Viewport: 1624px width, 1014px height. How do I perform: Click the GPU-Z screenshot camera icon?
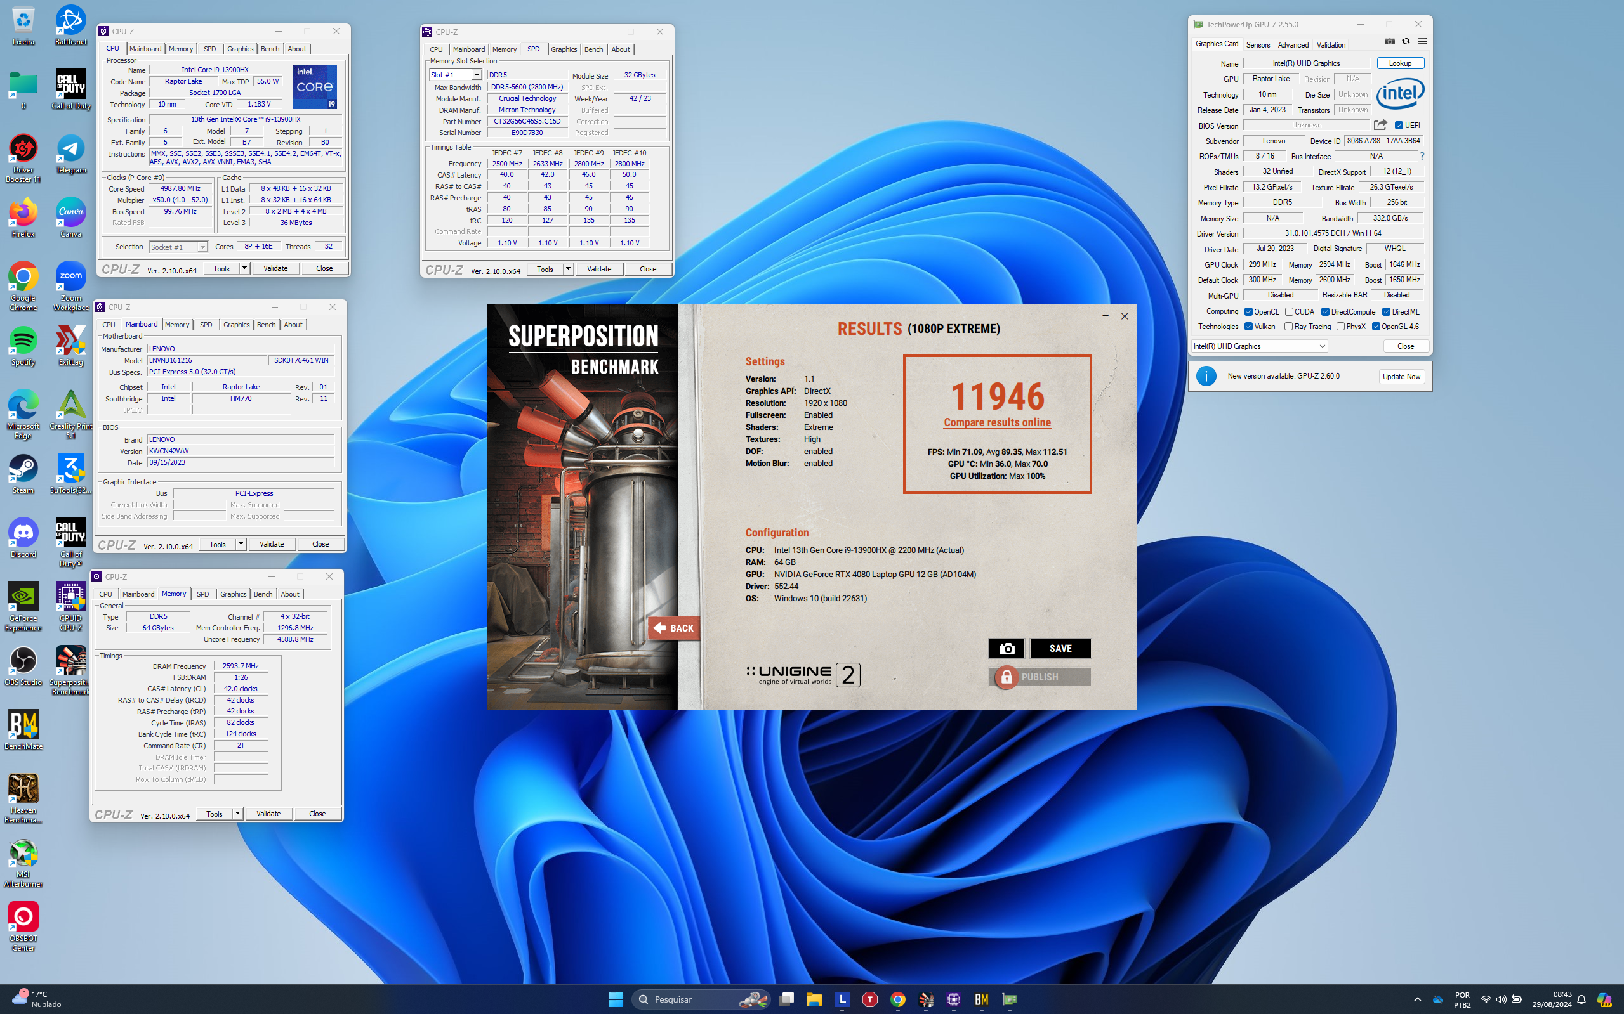coord(1389,42)
